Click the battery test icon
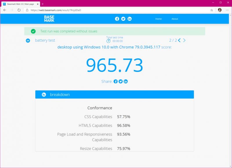232x168 pixels. (28, 40)
